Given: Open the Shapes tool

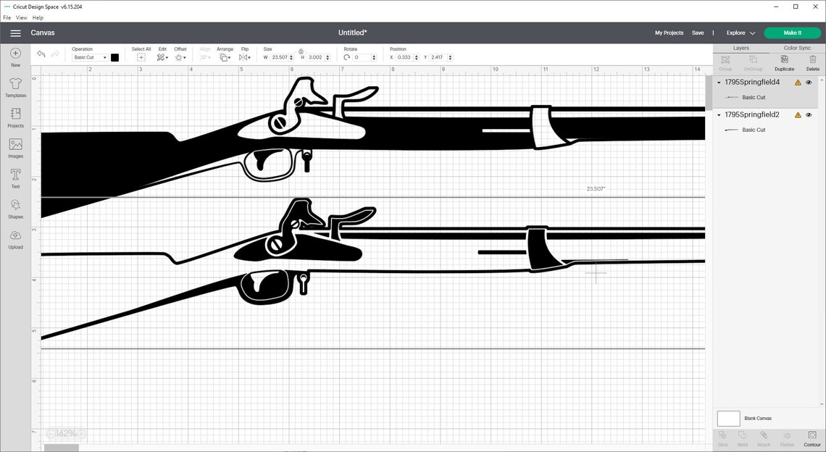Looking at the screenshot, I should 14,206.
